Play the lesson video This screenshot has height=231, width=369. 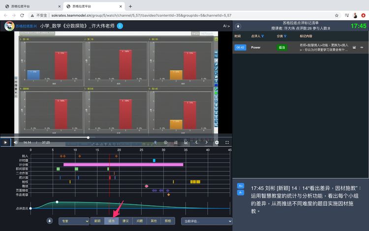coord(5,142)
